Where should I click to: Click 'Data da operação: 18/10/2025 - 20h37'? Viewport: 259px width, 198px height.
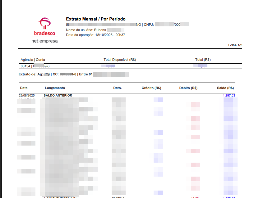[x=95, y=35]
